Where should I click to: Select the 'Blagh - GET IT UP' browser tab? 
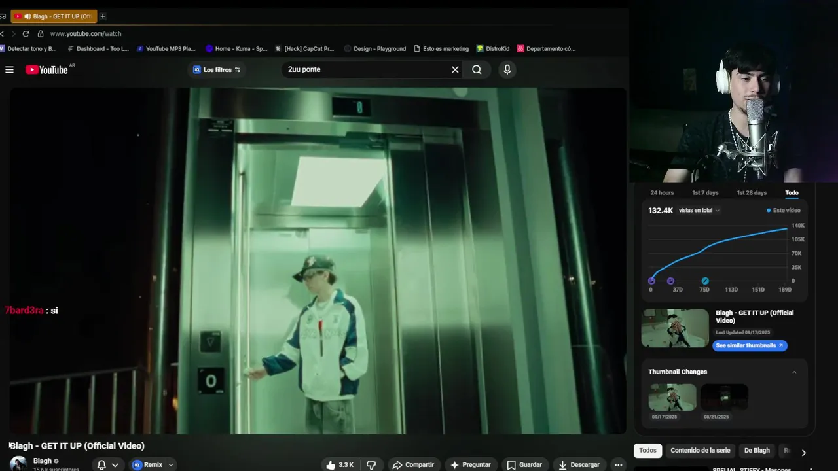(54, 16)
